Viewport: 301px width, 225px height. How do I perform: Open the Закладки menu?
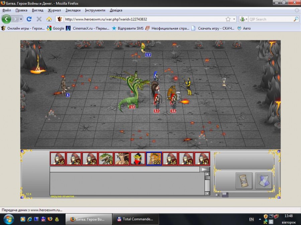tap(73, 10)
